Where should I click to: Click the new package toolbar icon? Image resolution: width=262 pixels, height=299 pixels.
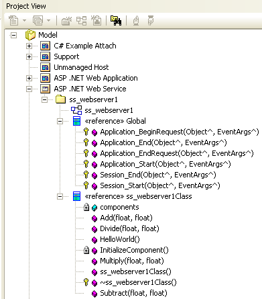point(66,21)
